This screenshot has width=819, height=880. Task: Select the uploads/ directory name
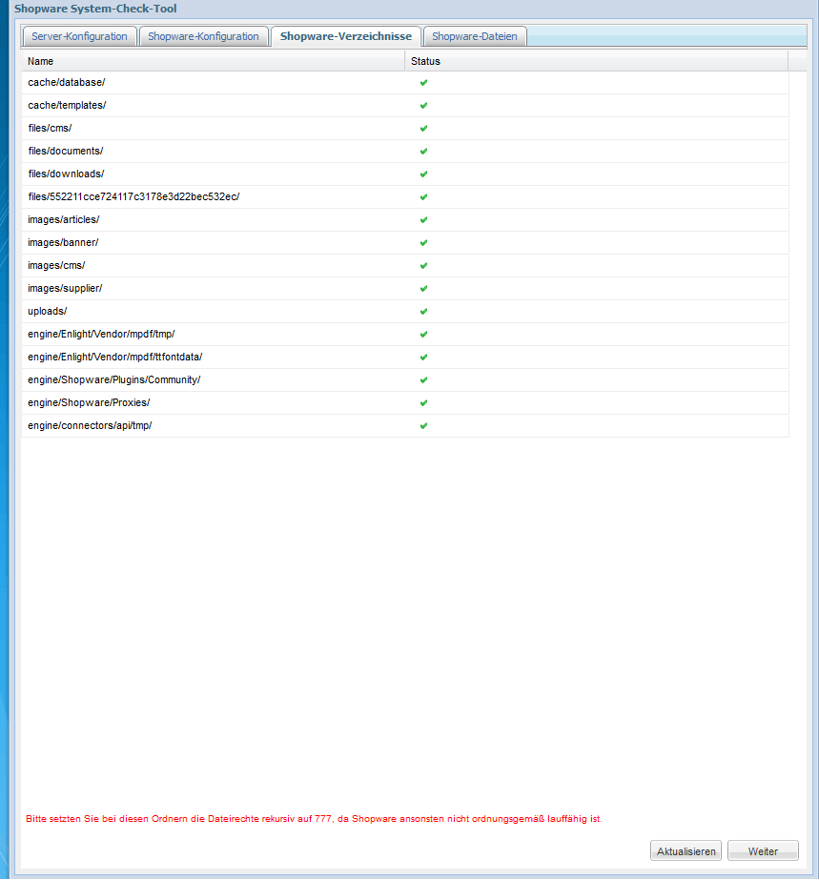[x=47, y=312]
